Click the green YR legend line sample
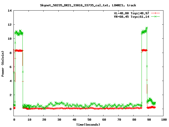Image resolution: width=169 pixels, height=127 pixels. (155, 16)
